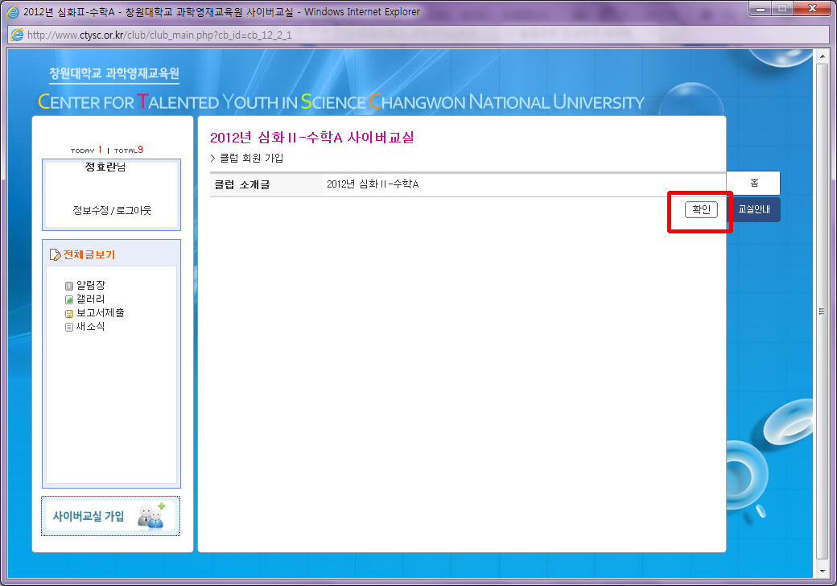Screen dimensions: 837x586
Task: Click the 새소식 list icon
Action: click(x=69, y=327)
